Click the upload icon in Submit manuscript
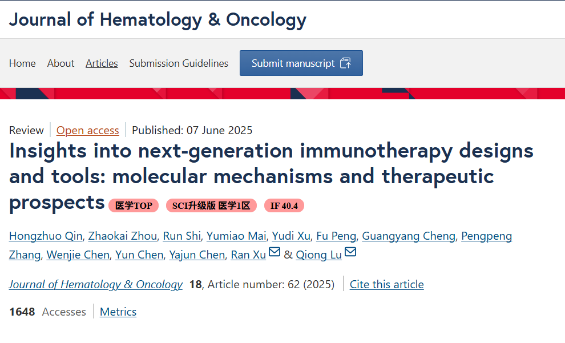Image resolution: width=565 pixels, height=343 pixels. point(345,63)
